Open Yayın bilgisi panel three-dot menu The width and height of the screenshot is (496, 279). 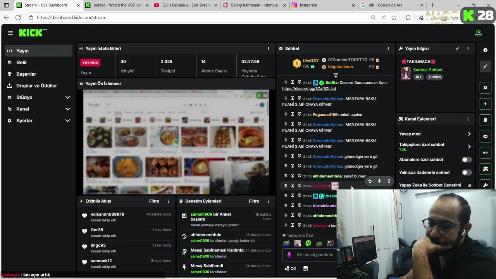tap(468, 48)
